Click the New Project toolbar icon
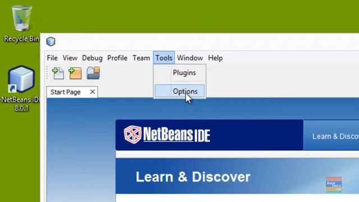 point(75,74)
